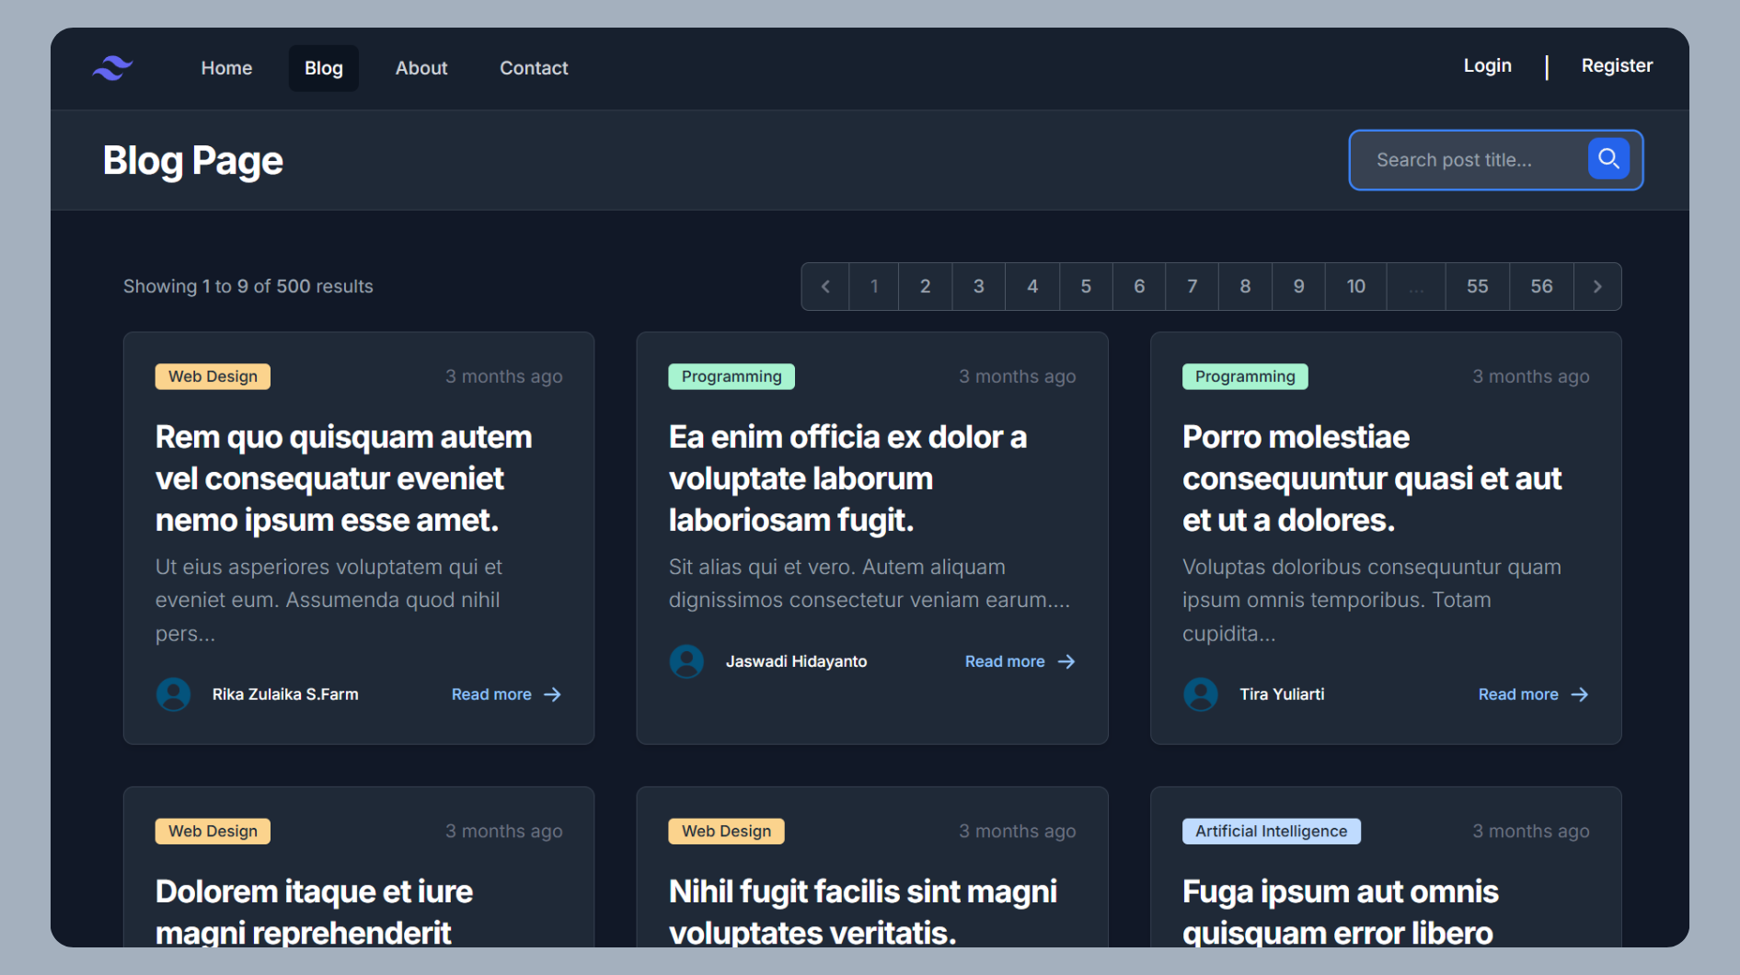This screenshot has width=1740, height=975.
Task: Click '3 months ago' on Rem quo post
Action: pyautogui.click(x=504, y=376)
